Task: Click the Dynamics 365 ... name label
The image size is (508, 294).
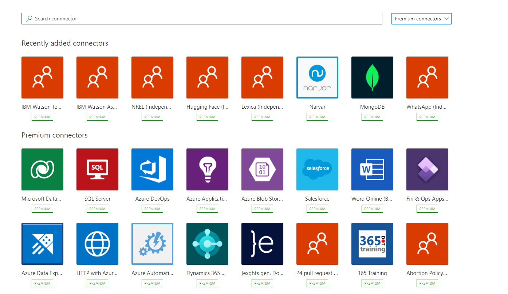Action: [206, 273]
